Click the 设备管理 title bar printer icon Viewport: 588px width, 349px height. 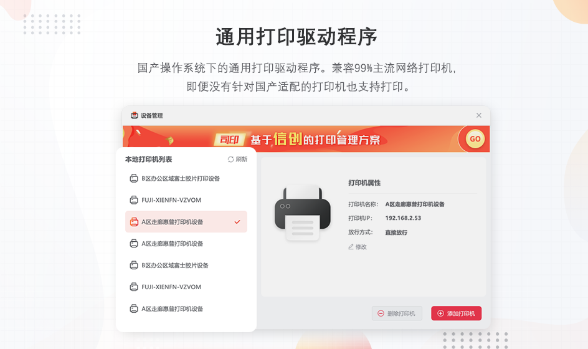point(135,115)
